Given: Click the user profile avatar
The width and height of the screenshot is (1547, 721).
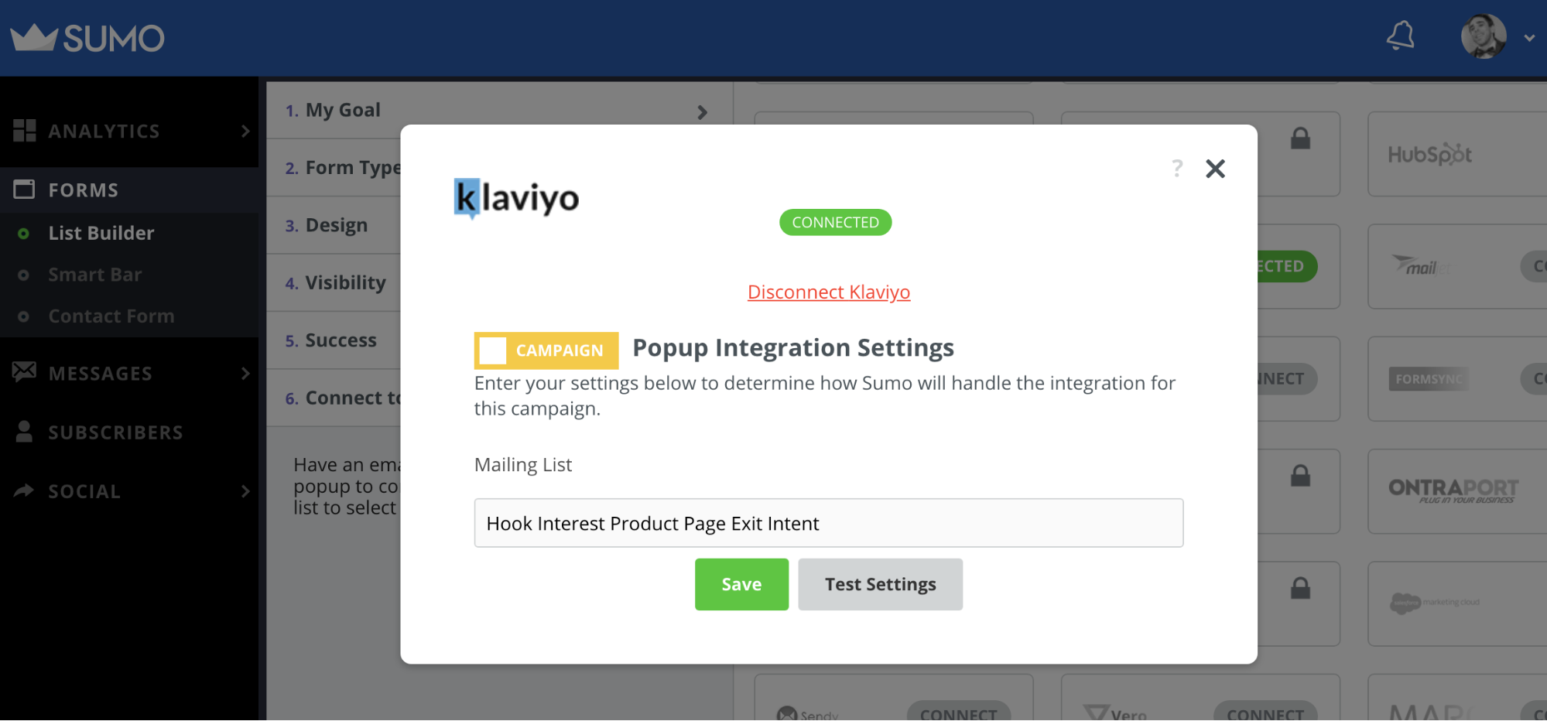Looking at the screenshot, I should (x=1483, y=36).
